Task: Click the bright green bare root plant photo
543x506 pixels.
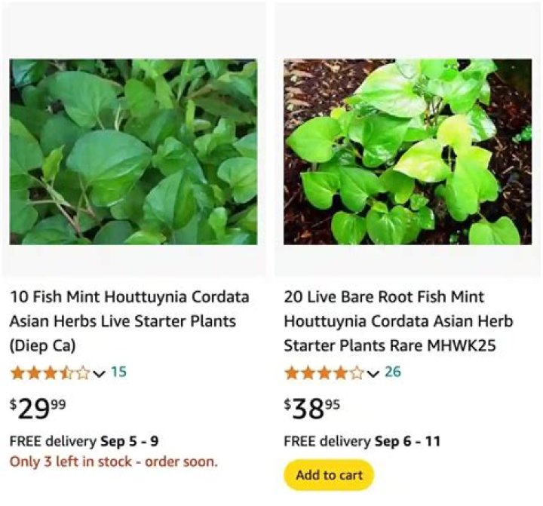Action: coord(407,152)
